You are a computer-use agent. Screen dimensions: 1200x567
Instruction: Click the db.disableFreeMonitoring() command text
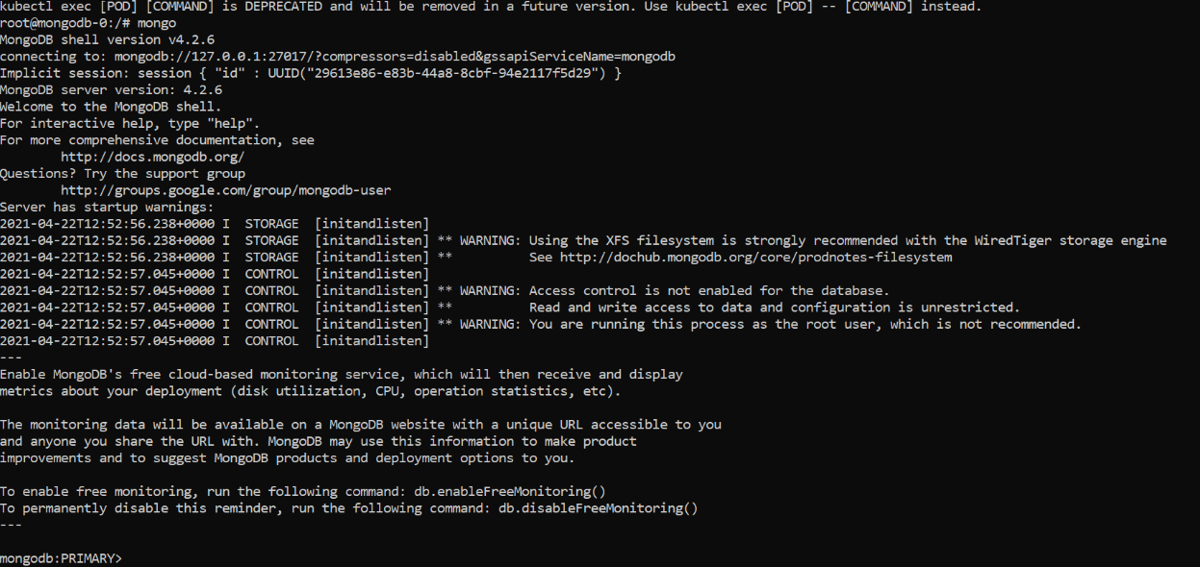point(597,508)
